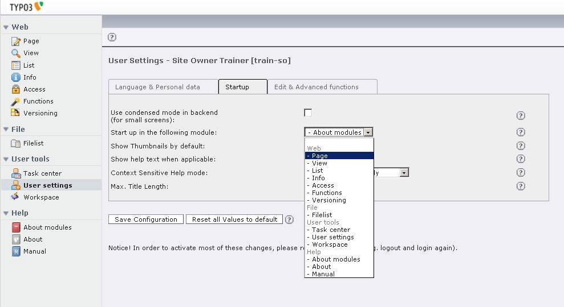This screenshot has width=564, height=307.
Task: Open the List module icon
Action: (x=16, y=65)
